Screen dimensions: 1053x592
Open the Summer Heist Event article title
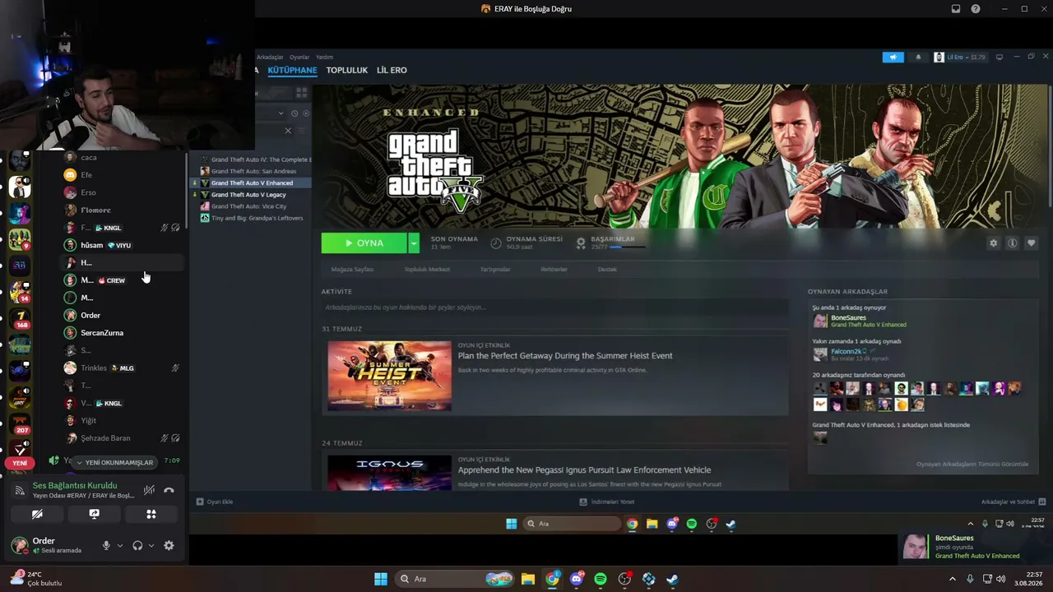point(565,356)
